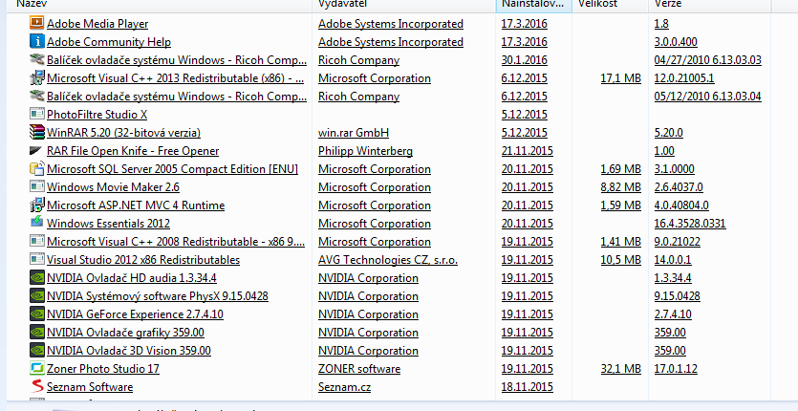Click publisher Seznam.cz
Image resolution: width=798 pixels, height=411 pixels.
click(345, 387)
